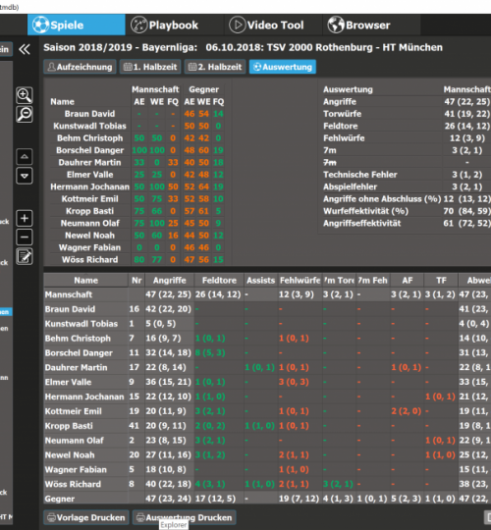Select Dauhrer Martin in lower table
Viewport: 491px width, 530px height.
(x=267, y=367)
